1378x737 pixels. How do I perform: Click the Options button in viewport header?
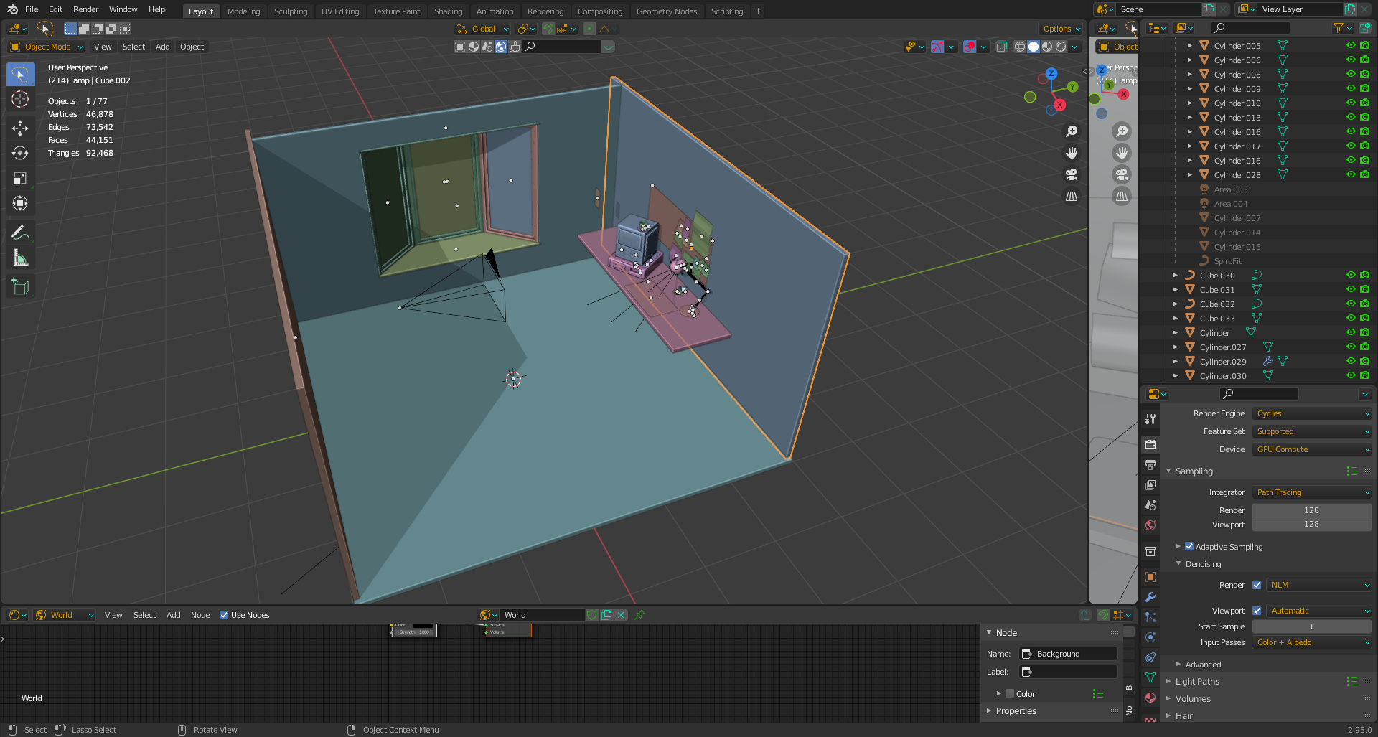click(1061, 29)
